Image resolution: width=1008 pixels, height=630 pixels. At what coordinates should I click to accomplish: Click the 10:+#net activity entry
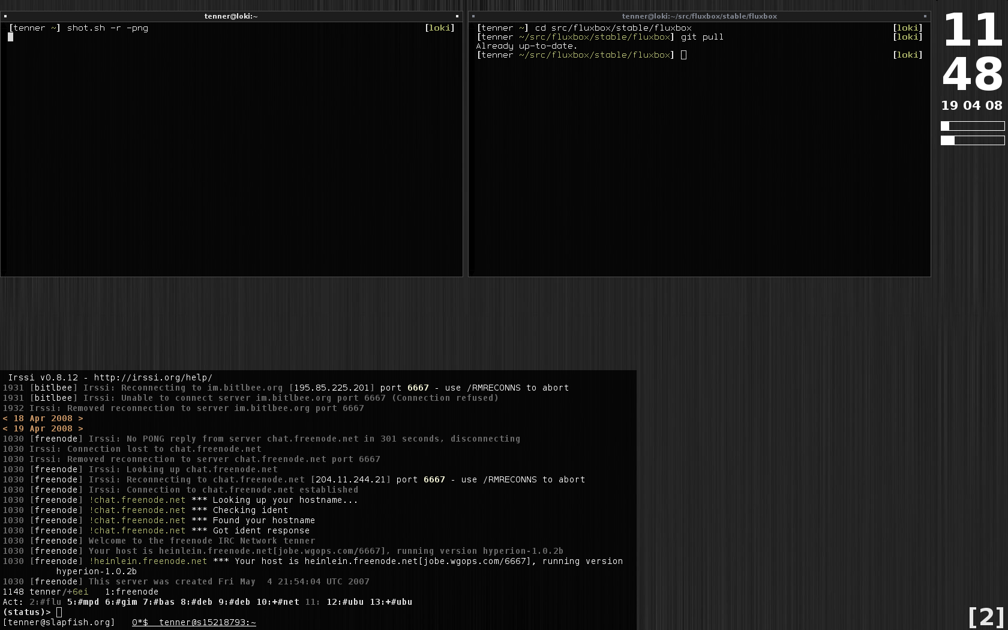tap(278, 602)
